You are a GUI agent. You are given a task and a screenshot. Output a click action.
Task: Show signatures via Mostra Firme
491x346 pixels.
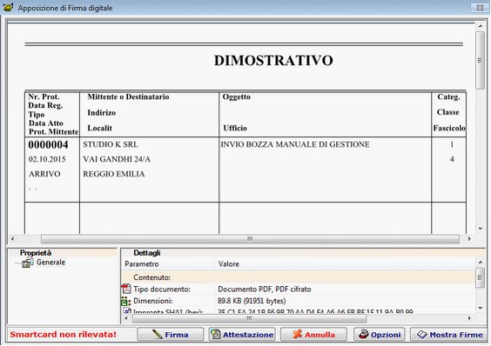(449, 335)
